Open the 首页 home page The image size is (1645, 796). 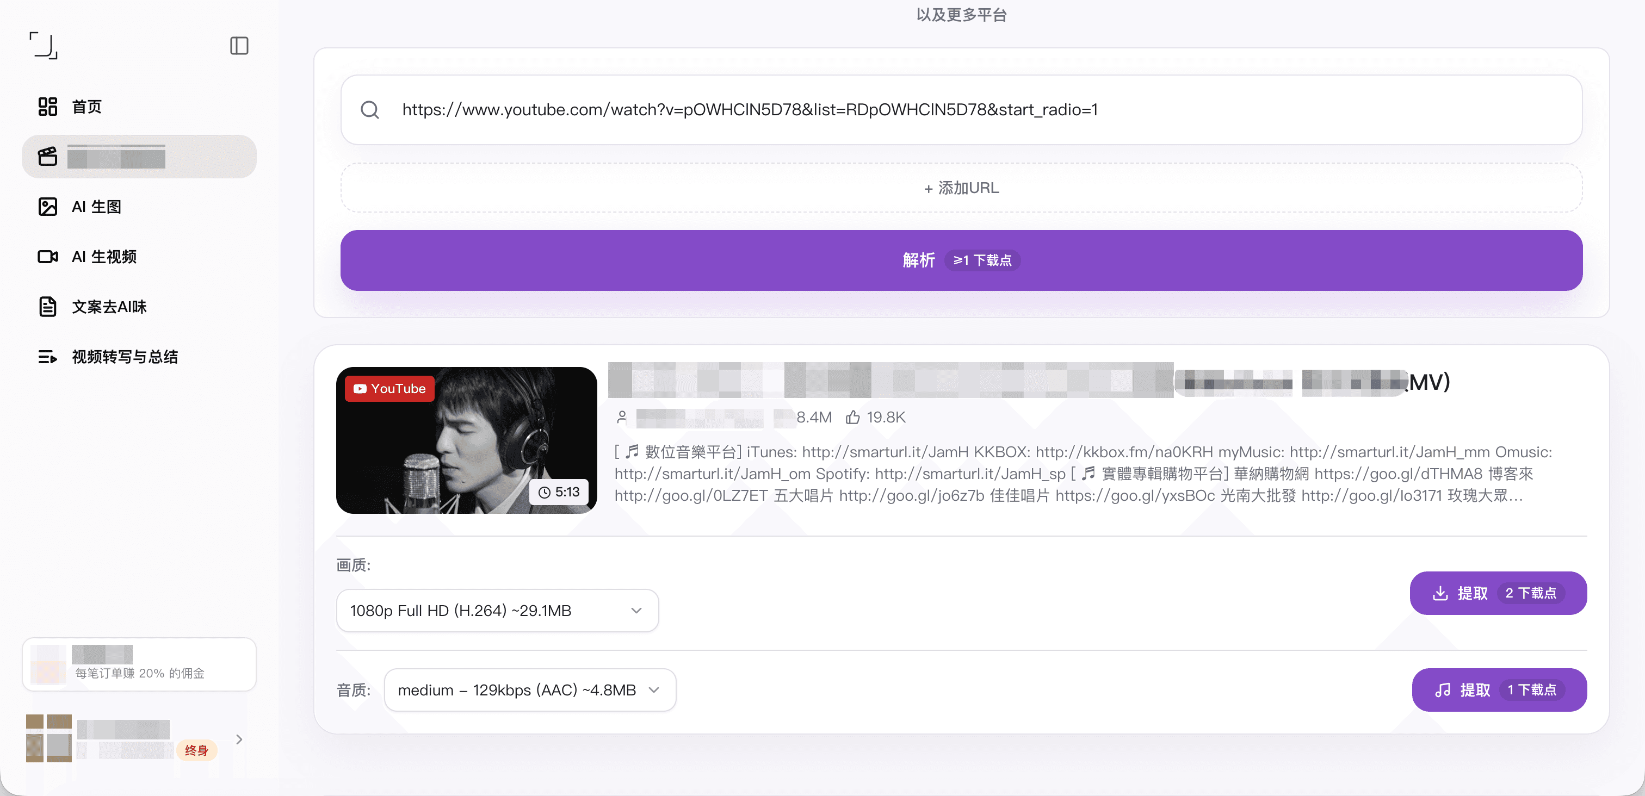click(x=139, y=107)
